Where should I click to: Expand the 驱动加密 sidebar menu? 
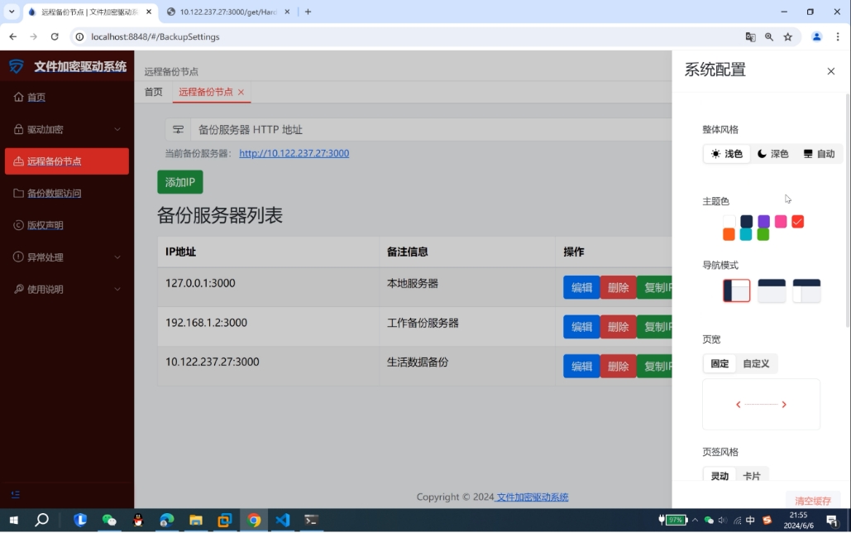[x=67, y=129]
